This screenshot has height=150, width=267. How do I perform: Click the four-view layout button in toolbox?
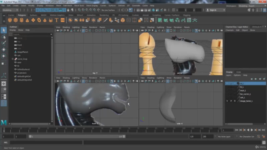point(4,90)
